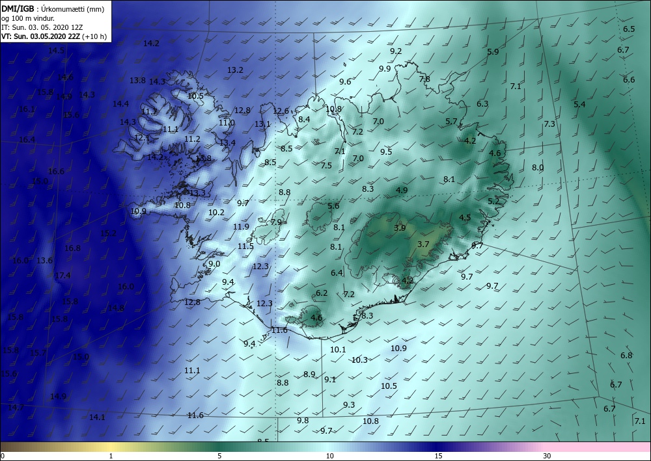Click the 3.7 value on Vatnajökull glacier
This screenshot has height=461, width=651.
(x=423, y=244)
